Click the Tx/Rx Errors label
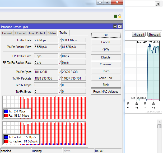Screen dimensions: 163x153 pyautogui.click(x=24, y=92)
